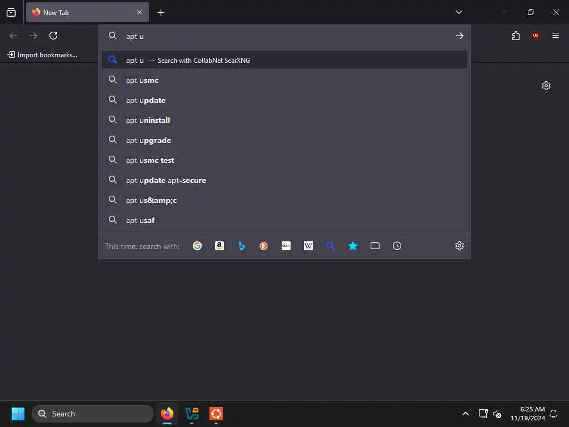Search in Bookmarks using star icon

coord(353,246)
